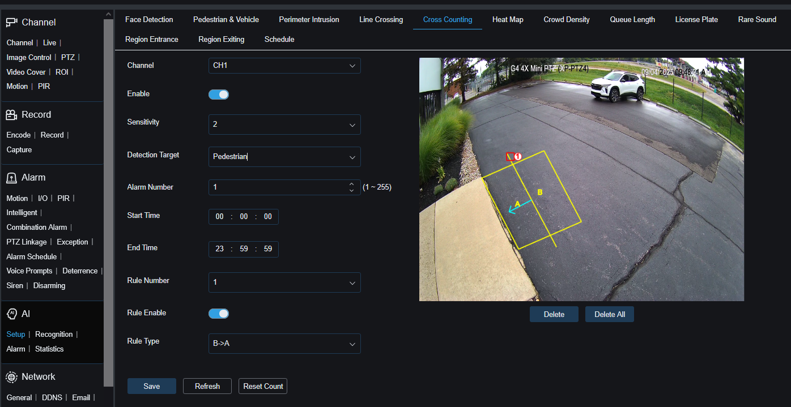
Task: Click the Alarm section icon
Action: click(11, 178)
